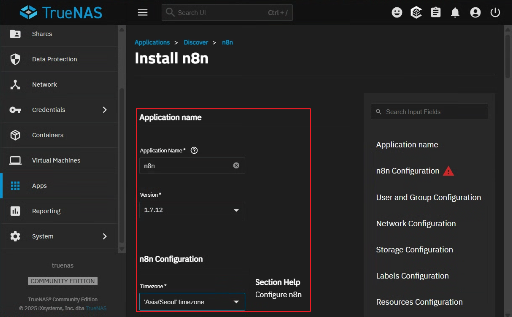512x317 pixels.
Task: Click the COMMUNITY EDITION badge
Action: point(63,281)
